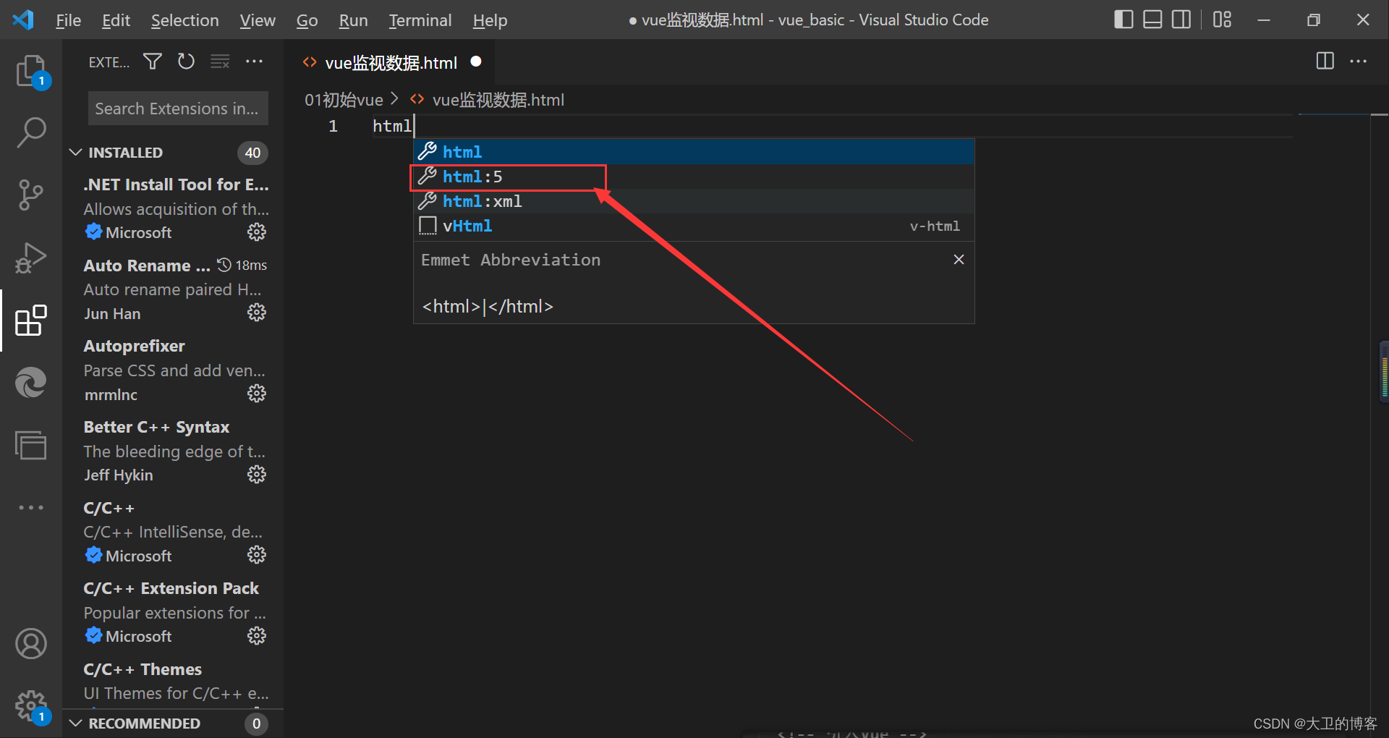Viewport: 1389px width, 738px height.
Task: Click the breadcrumb chevron after 01初始vue
Action: click(394, 99)
